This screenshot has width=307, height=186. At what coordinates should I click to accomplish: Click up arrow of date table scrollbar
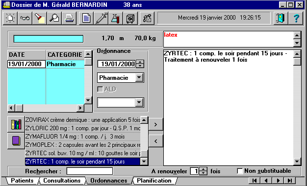pos(88,54)
